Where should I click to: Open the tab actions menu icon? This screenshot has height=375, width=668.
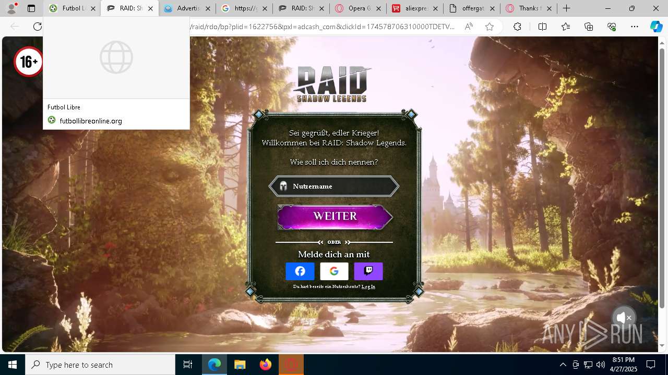pyautogui.click(x=31, y=8)
